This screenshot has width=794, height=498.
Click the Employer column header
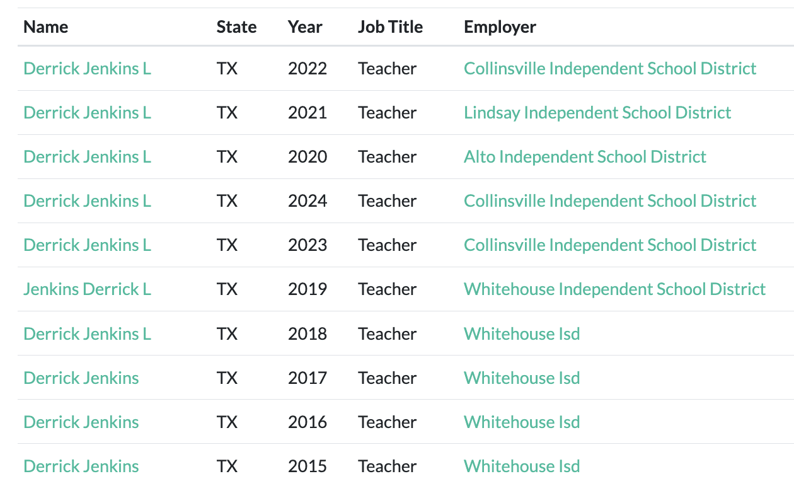[500, 27]
